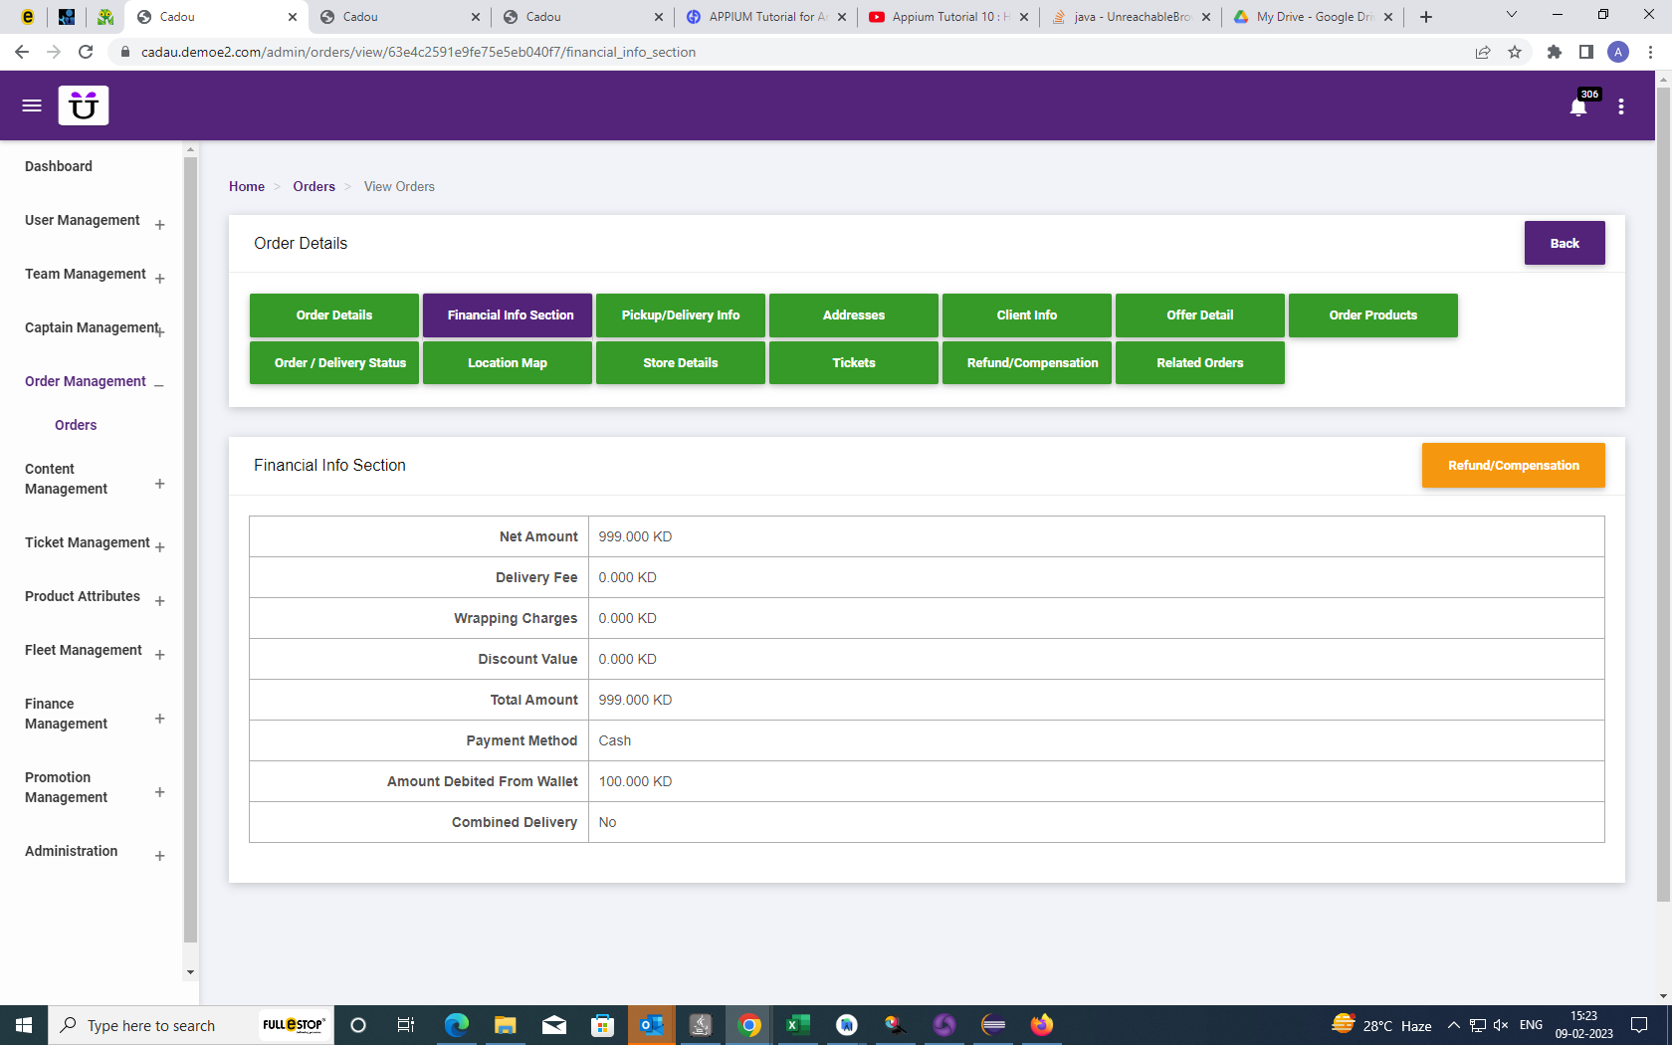Open the Orders item under Order Management

tap(76, 425)
